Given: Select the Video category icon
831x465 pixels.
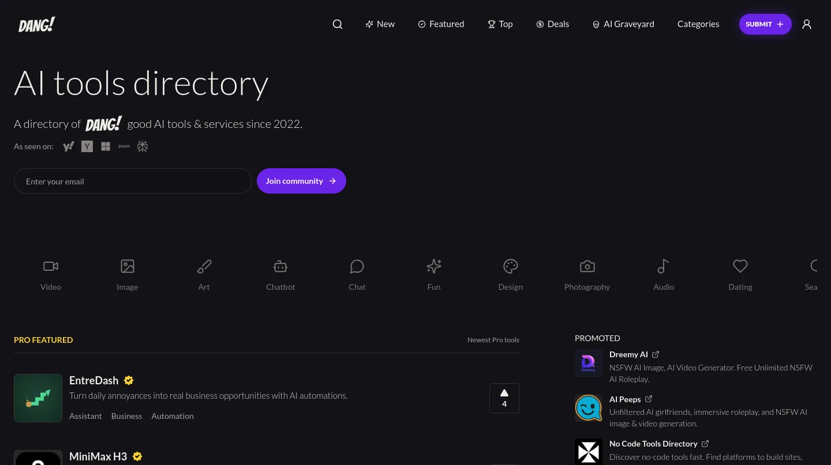Looking at the screenshot, I should [x=51, y=266].
